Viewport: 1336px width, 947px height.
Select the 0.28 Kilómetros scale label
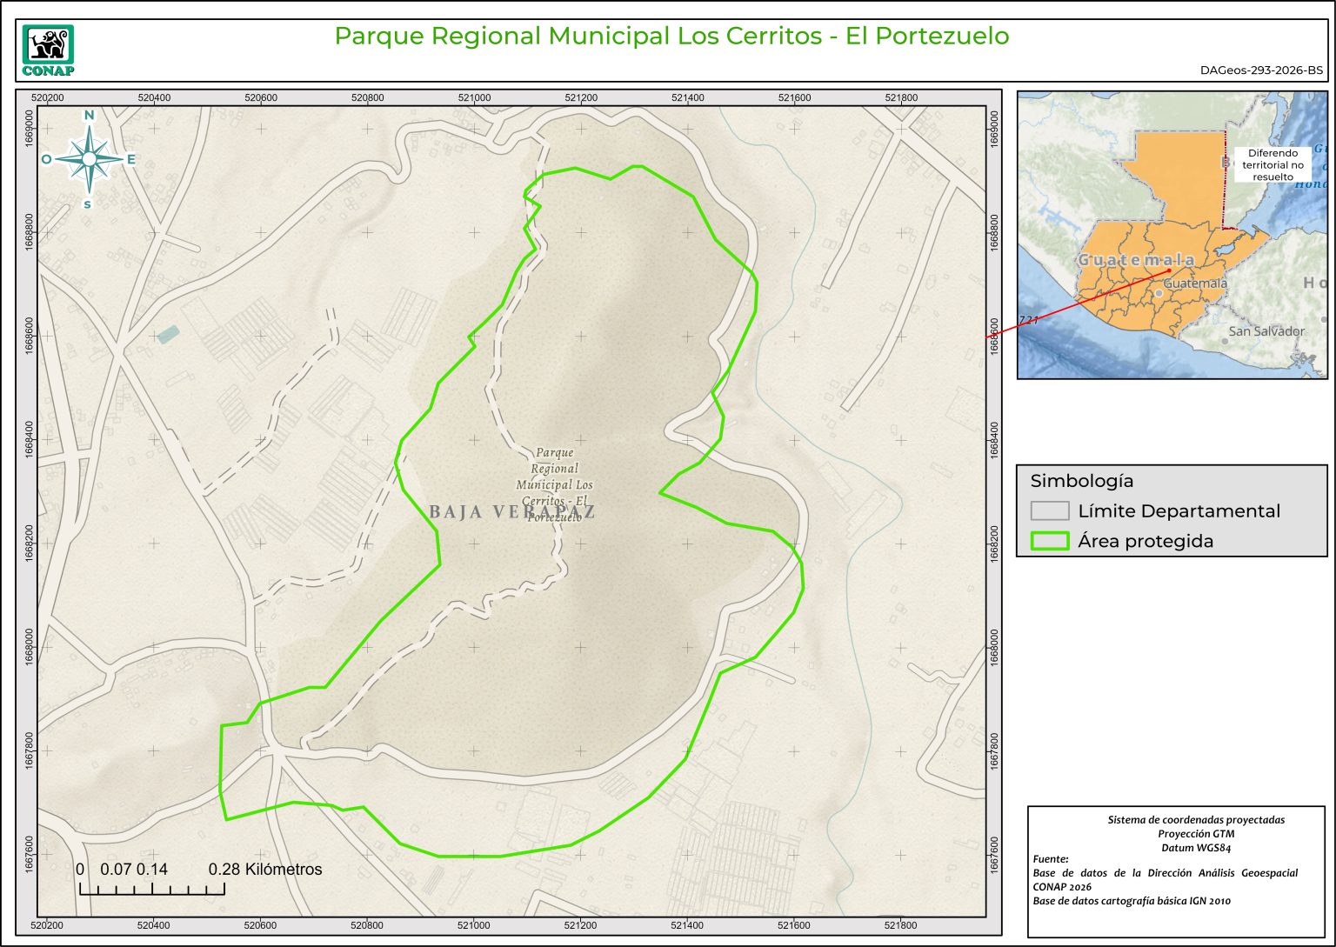264,870
